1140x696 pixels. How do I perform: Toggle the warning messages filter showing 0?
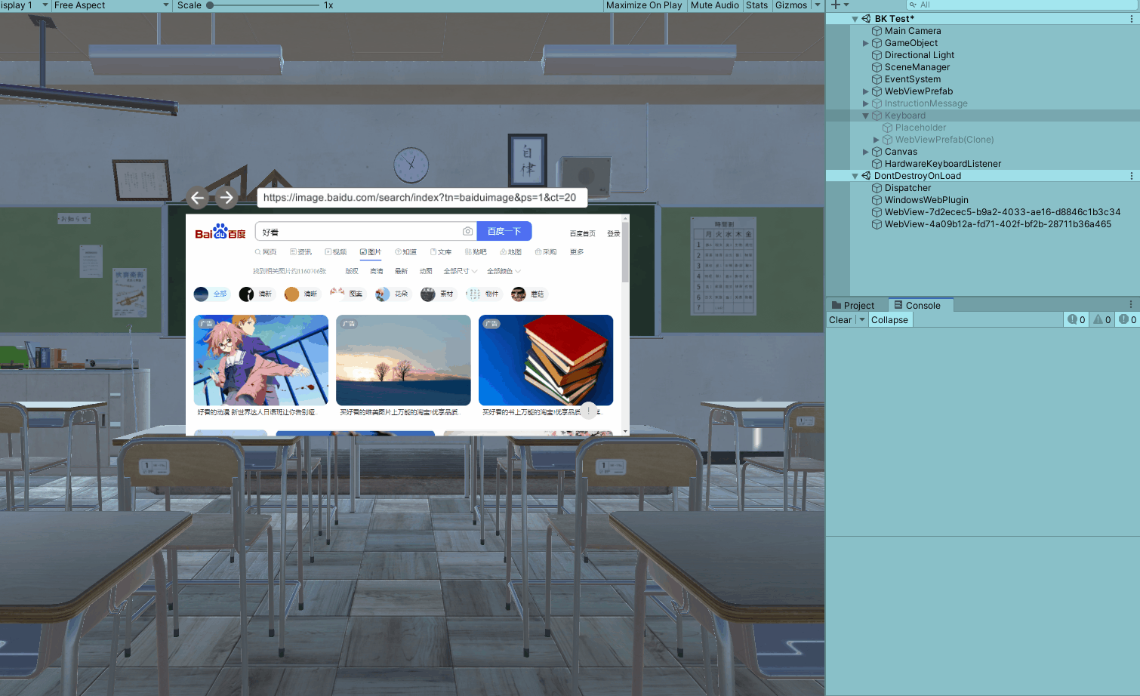coord(1102,320)
